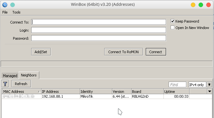The width and height of the screenshot is (214, 118).
Task: Select the MikroTik identity cell
Action: [96, 96]
